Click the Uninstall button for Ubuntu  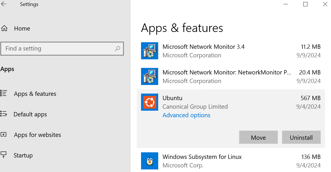point(301,137)
